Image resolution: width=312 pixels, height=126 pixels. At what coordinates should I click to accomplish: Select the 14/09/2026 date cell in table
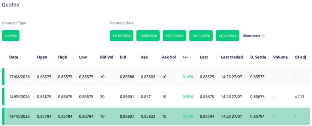(19, 97)
